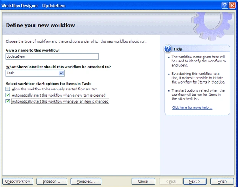Image resolution: width=238 pixels, height=187 pixels.
Task: Click the Check Workflow button
Action: pyautogui.click(x=18, y=181)
